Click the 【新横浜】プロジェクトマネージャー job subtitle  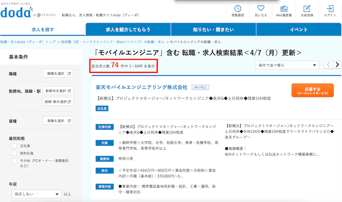point(183,98)
